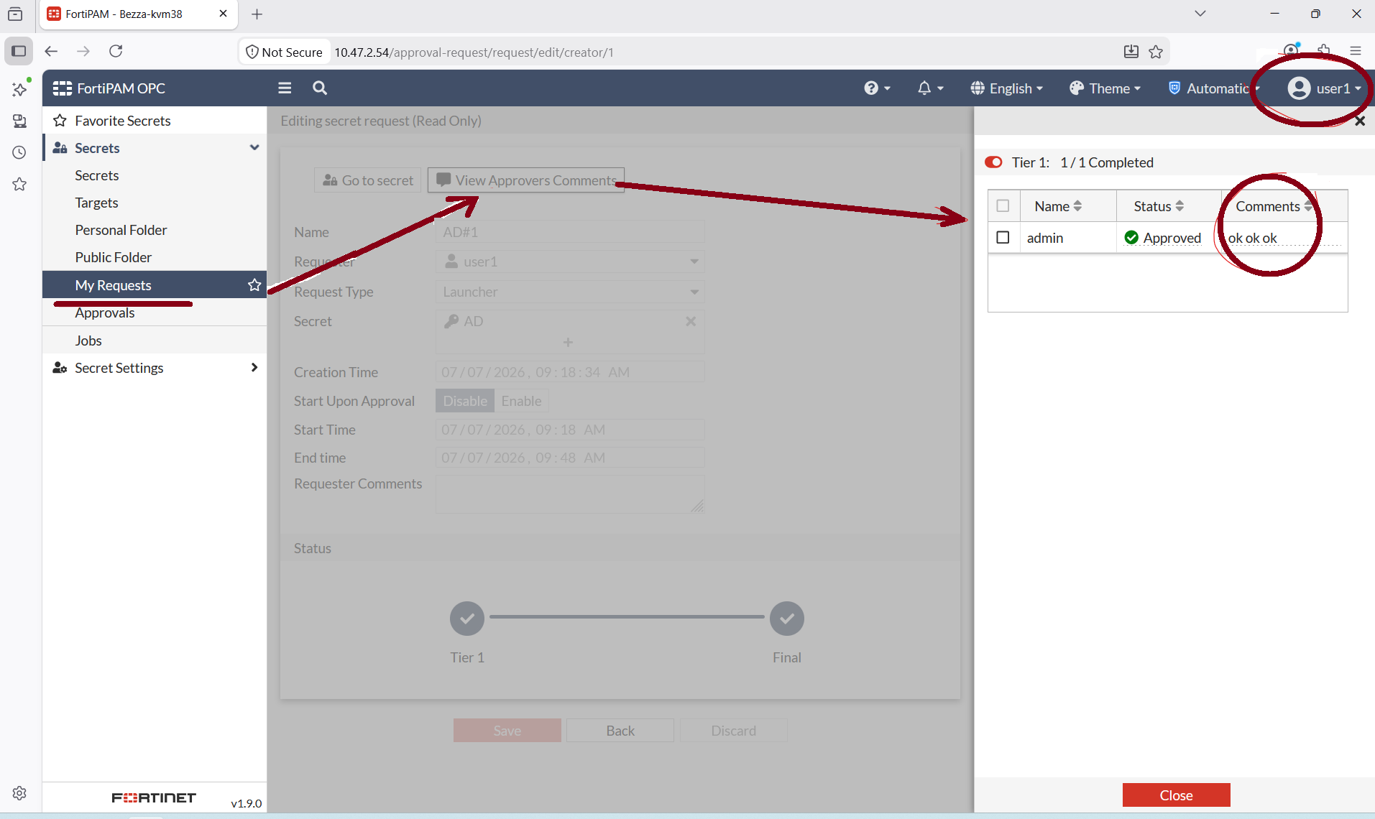Image resolution: width=1375 pixels, height=819 pixels.
Task: Click the hamburger menu toggle icon
Action: coord(285,88)
